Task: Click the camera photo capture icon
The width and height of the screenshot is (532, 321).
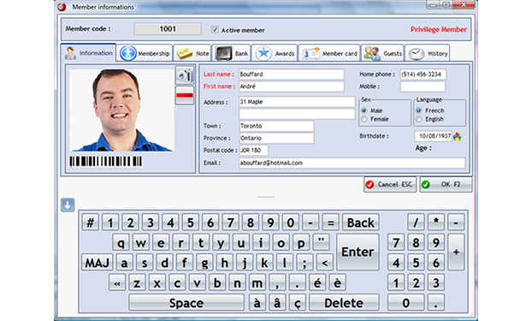Action: (185, 75)
